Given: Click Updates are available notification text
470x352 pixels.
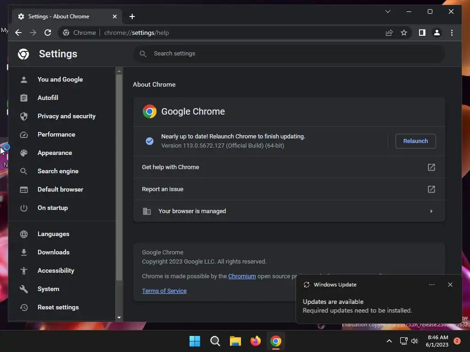Looking at the screenshot, I should click(x=333, y=302).
